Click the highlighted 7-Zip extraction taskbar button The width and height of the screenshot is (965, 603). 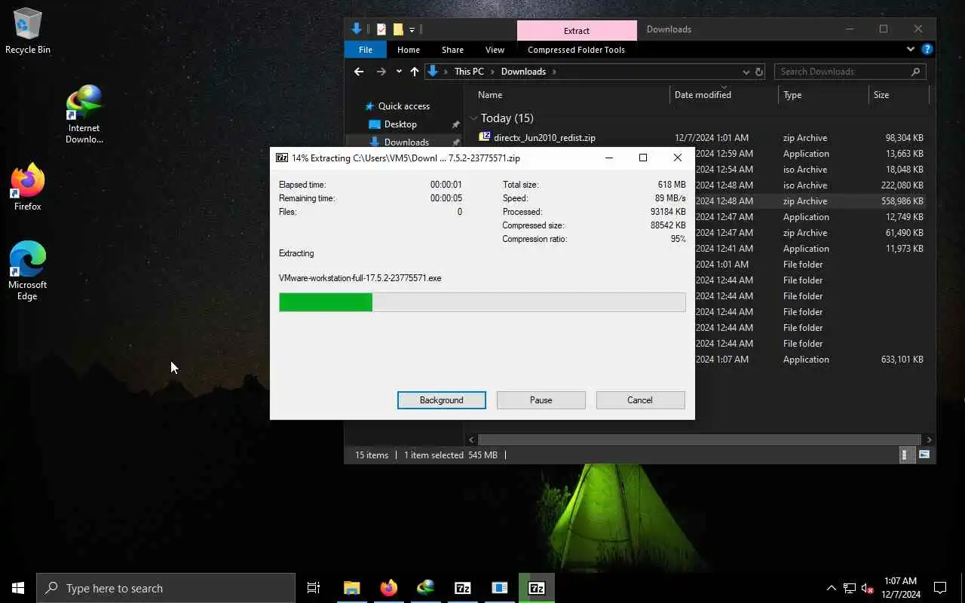click(x=537, y=588)
